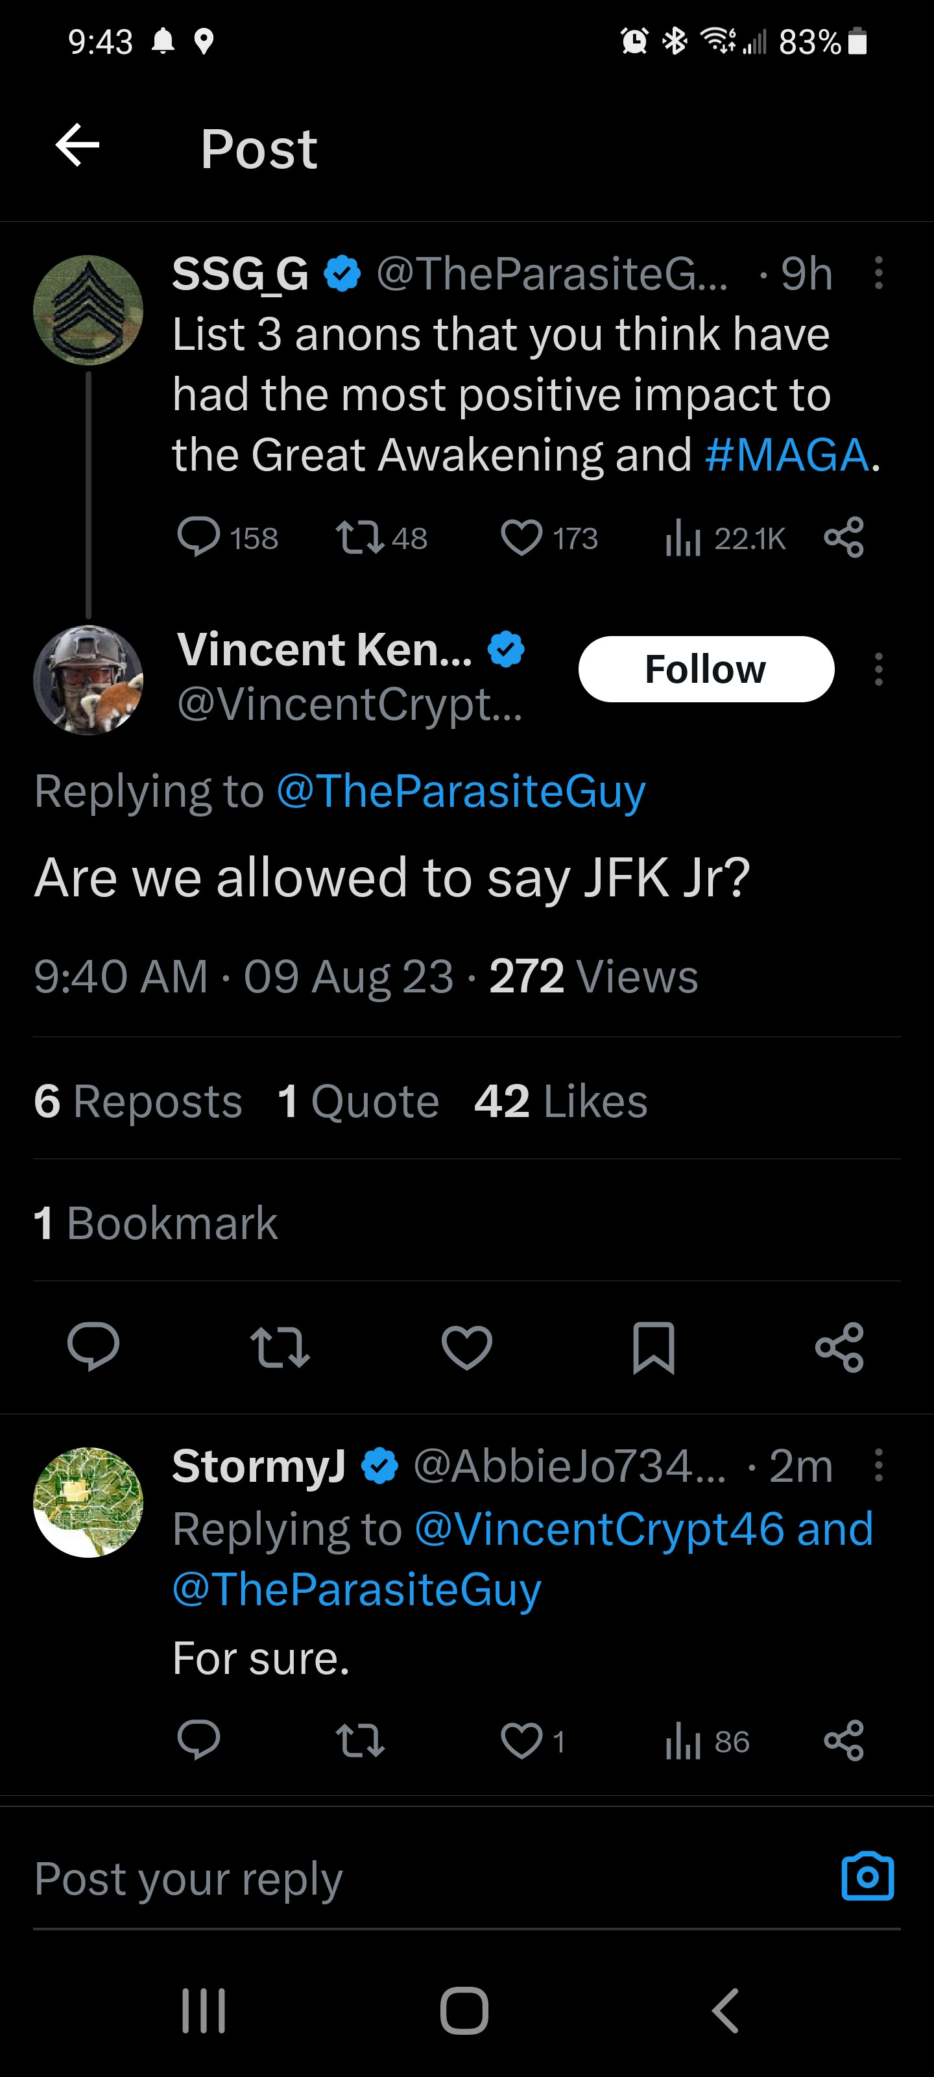Image resolution: width=934 pixels, height=2077 pixels.
Task: View the 42 Likes list
Action: click(560, 1101)
